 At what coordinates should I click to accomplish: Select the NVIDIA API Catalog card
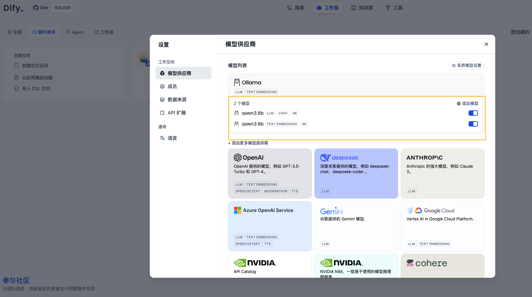[270, 266]
